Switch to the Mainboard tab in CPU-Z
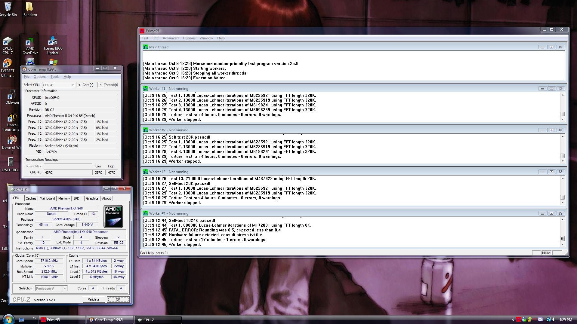Image resolution: width=577 pixels, height=324 pixels. point(47,198)
